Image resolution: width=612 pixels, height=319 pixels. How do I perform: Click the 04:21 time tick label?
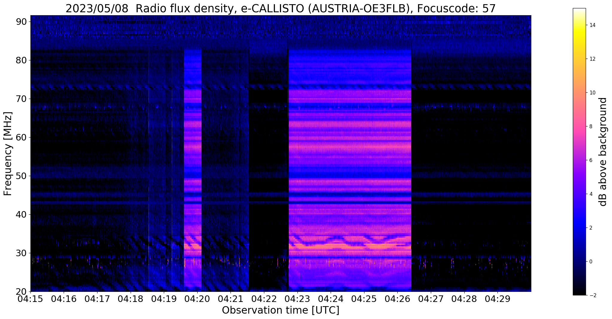[231, 299]
